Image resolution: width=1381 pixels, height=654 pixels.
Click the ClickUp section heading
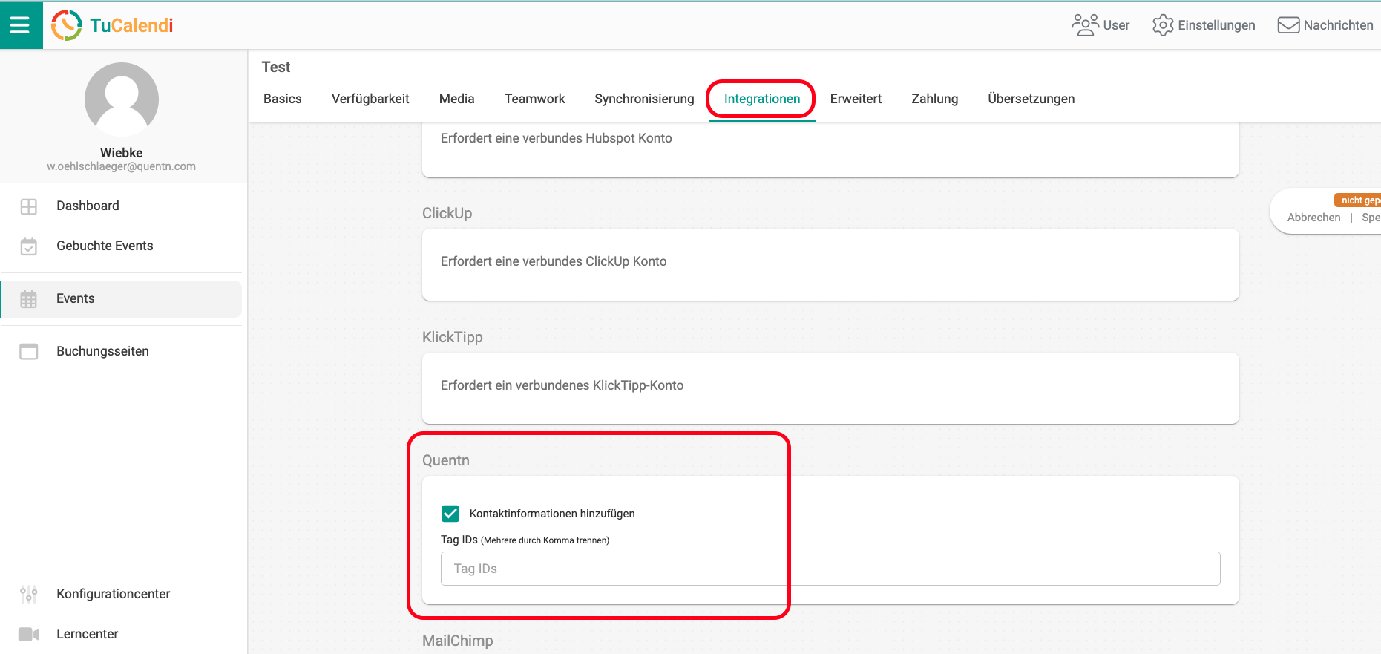(x=447, y=213)
